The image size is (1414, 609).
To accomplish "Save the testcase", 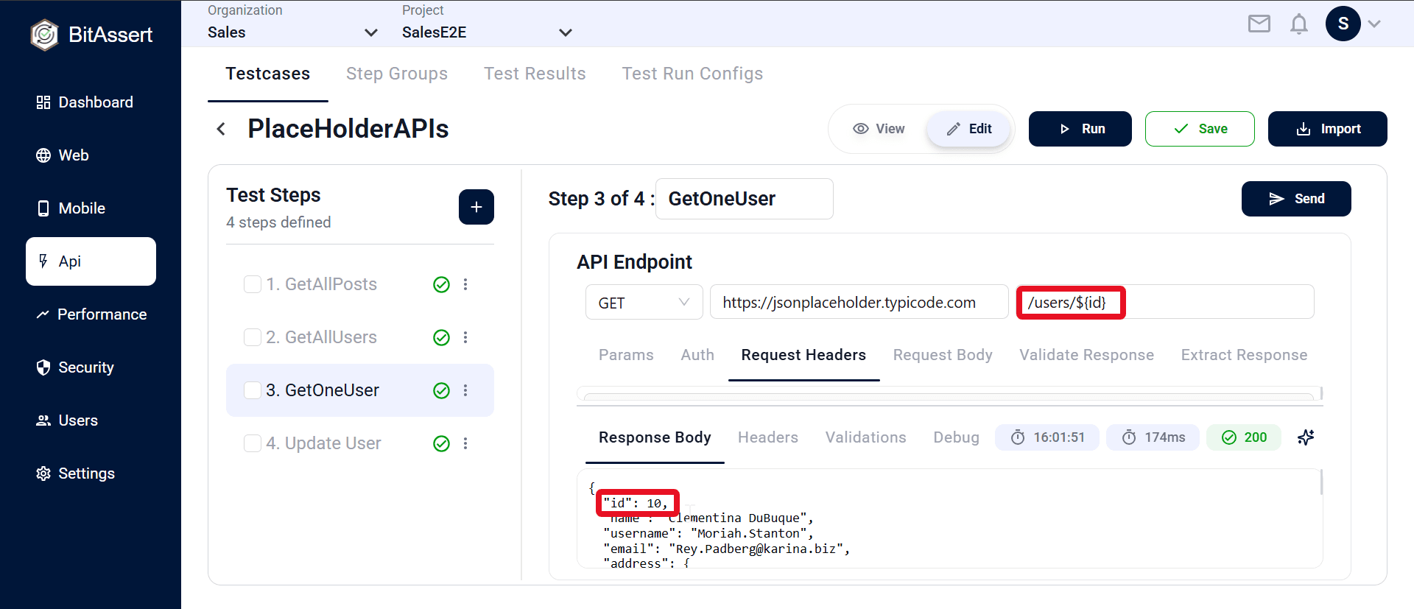I will (1200, 129).
